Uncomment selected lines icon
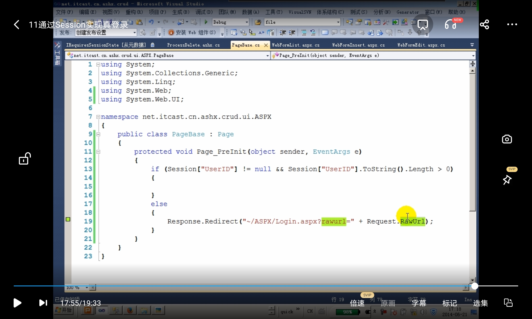The image size is (532, 319). click(313, 32)
